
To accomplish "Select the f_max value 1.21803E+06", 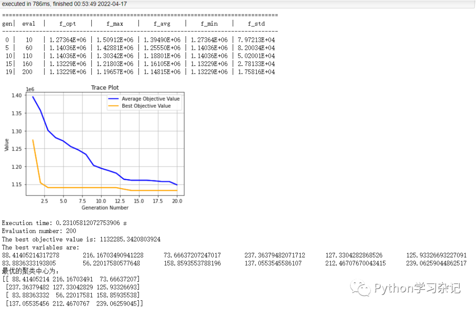I will pyautogui.click(x=115, y=64).
